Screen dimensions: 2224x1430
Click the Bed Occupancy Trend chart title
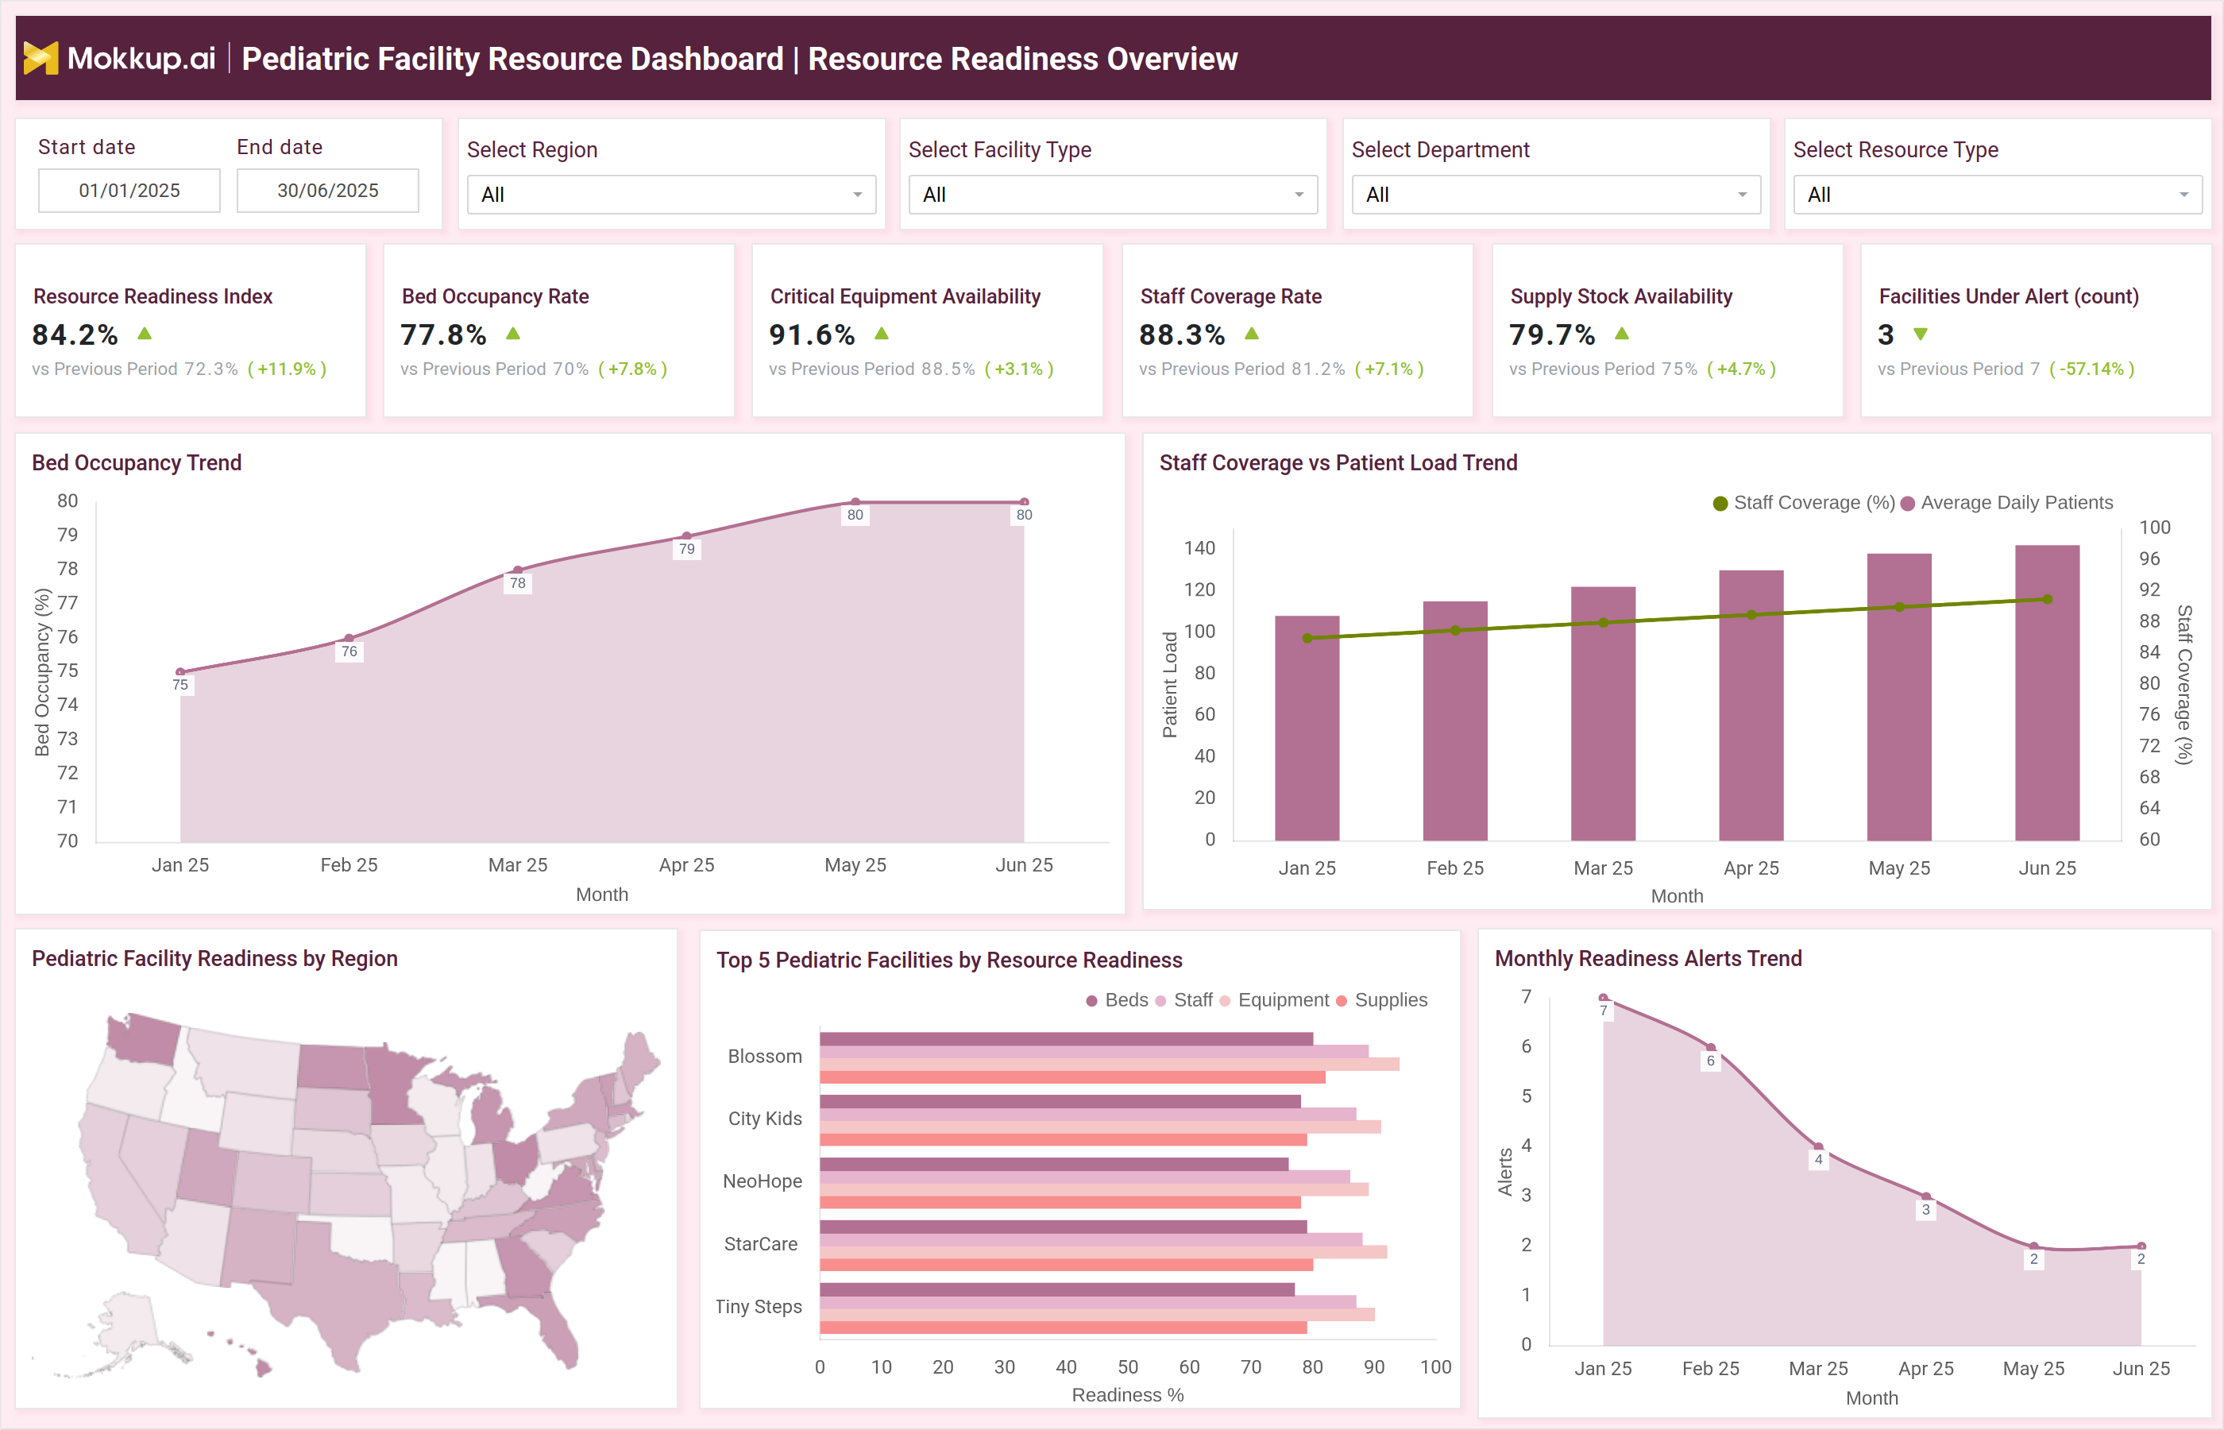(137, 462)
